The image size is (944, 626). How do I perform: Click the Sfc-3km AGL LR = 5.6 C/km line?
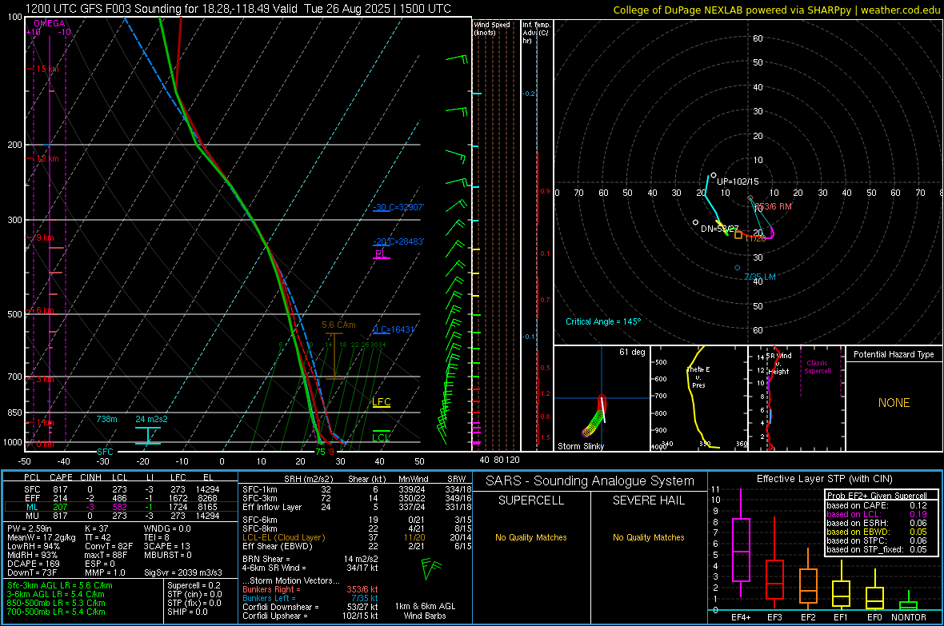(x=60, y=585)
